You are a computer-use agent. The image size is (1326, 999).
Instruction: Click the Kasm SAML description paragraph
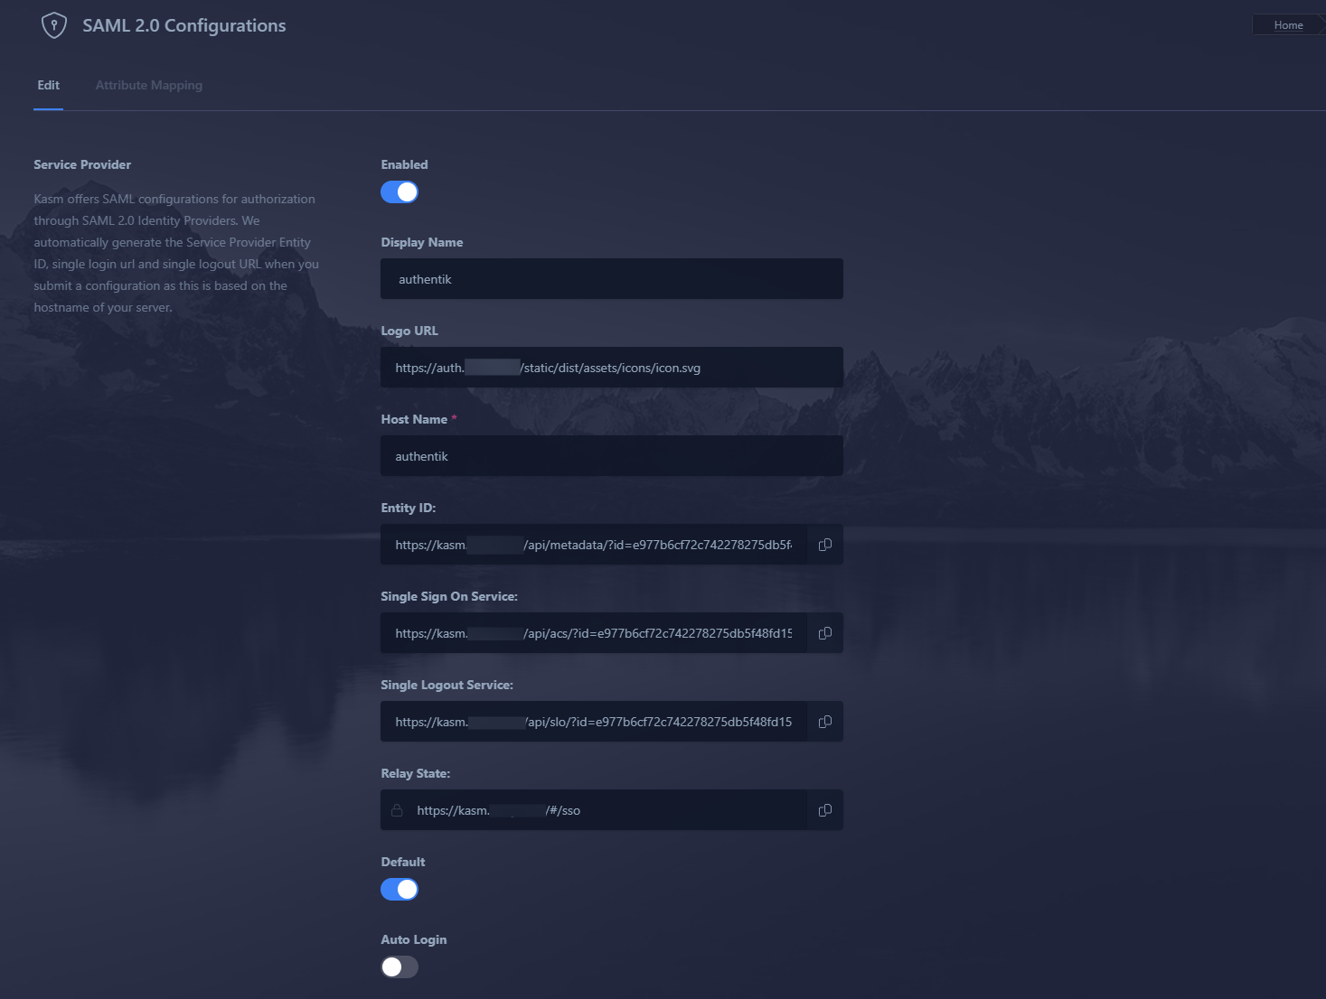click(x=176, y=253)
